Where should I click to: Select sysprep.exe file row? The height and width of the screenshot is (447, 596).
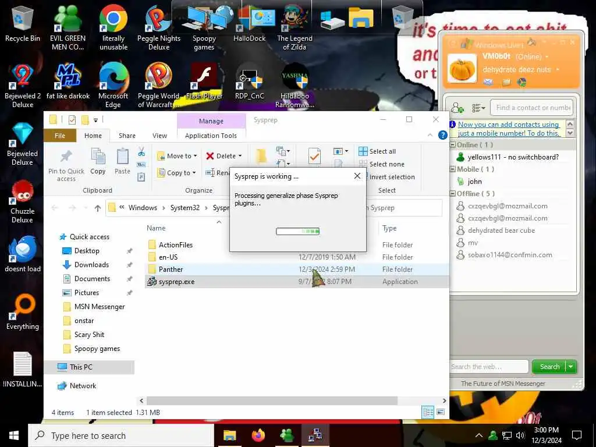pos(296,282)
